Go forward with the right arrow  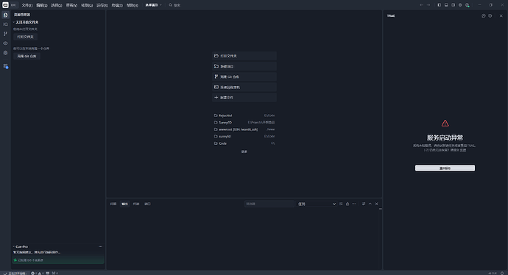pyautogui.click(x=428, y=5)
